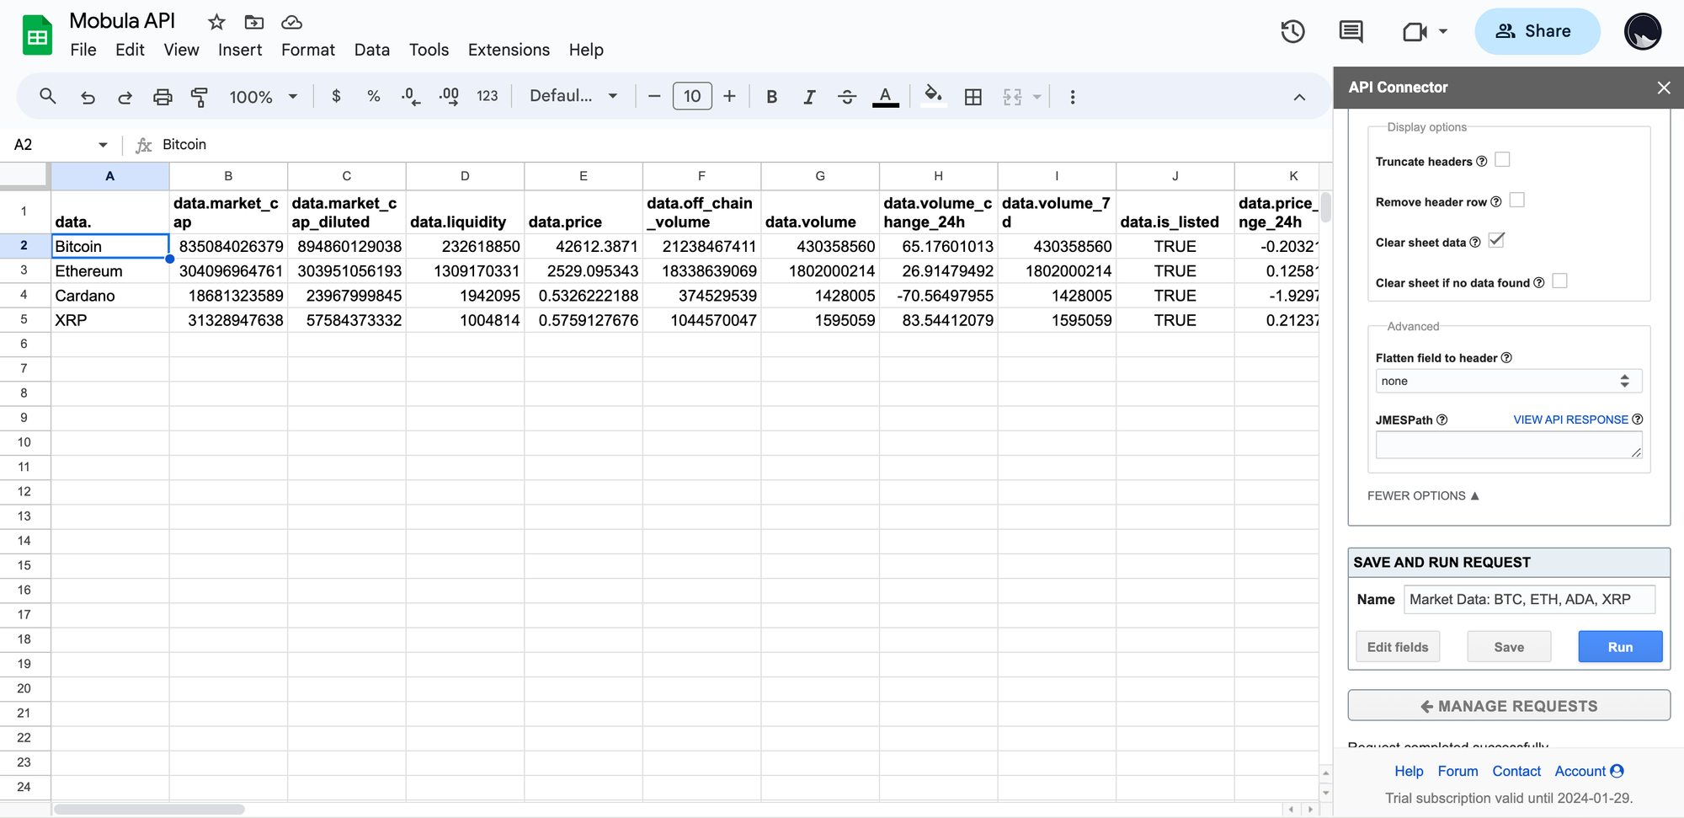Decrease decimal places
This screenshot has height=818, width=1684.
coord(411,96)
